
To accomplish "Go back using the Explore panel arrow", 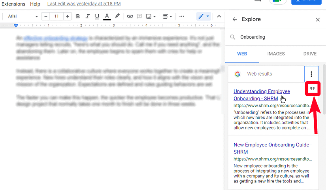I will 235,19.
